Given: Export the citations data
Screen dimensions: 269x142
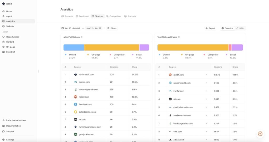Looking at the screenshot, I should 210,28.
